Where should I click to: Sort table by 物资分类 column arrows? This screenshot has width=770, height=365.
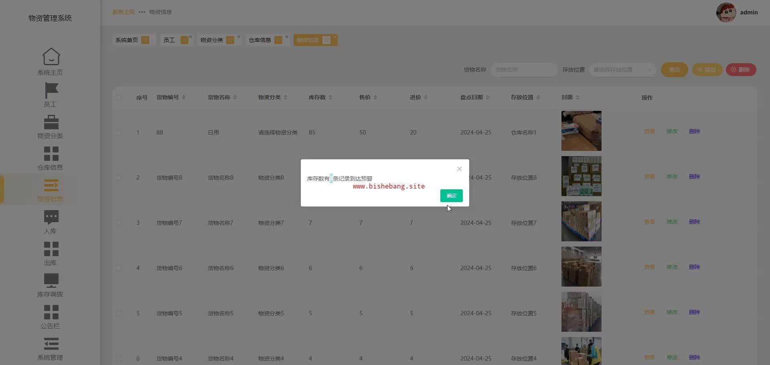point(286,97)
